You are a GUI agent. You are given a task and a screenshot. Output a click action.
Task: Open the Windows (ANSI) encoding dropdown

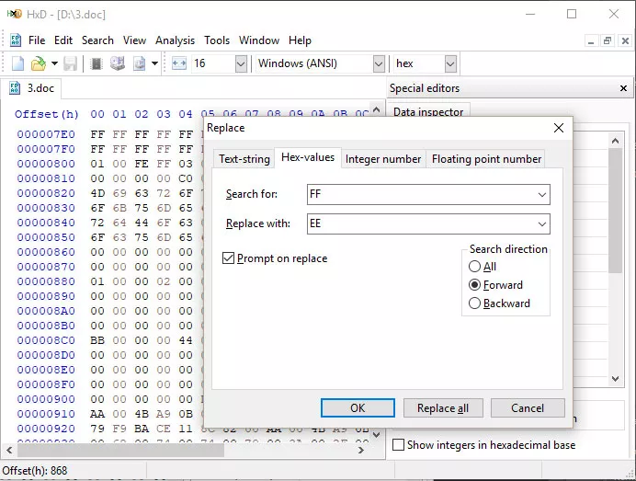pos(379,63)
